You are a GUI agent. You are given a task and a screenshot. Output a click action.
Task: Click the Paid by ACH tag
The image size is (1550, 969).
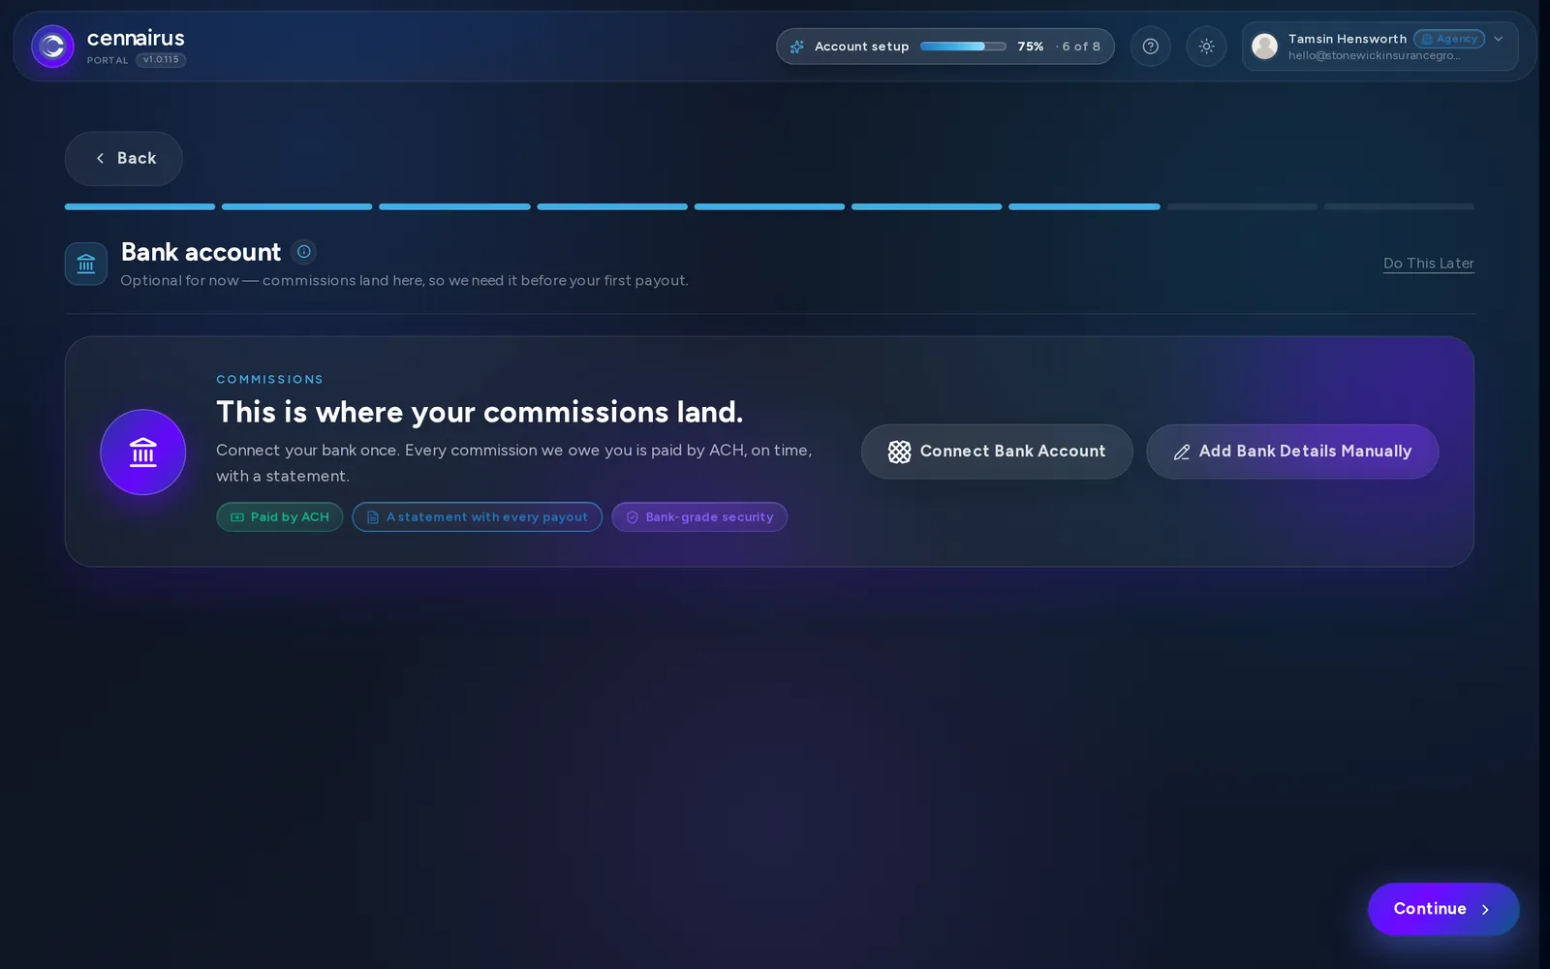[x=280, y=516]
